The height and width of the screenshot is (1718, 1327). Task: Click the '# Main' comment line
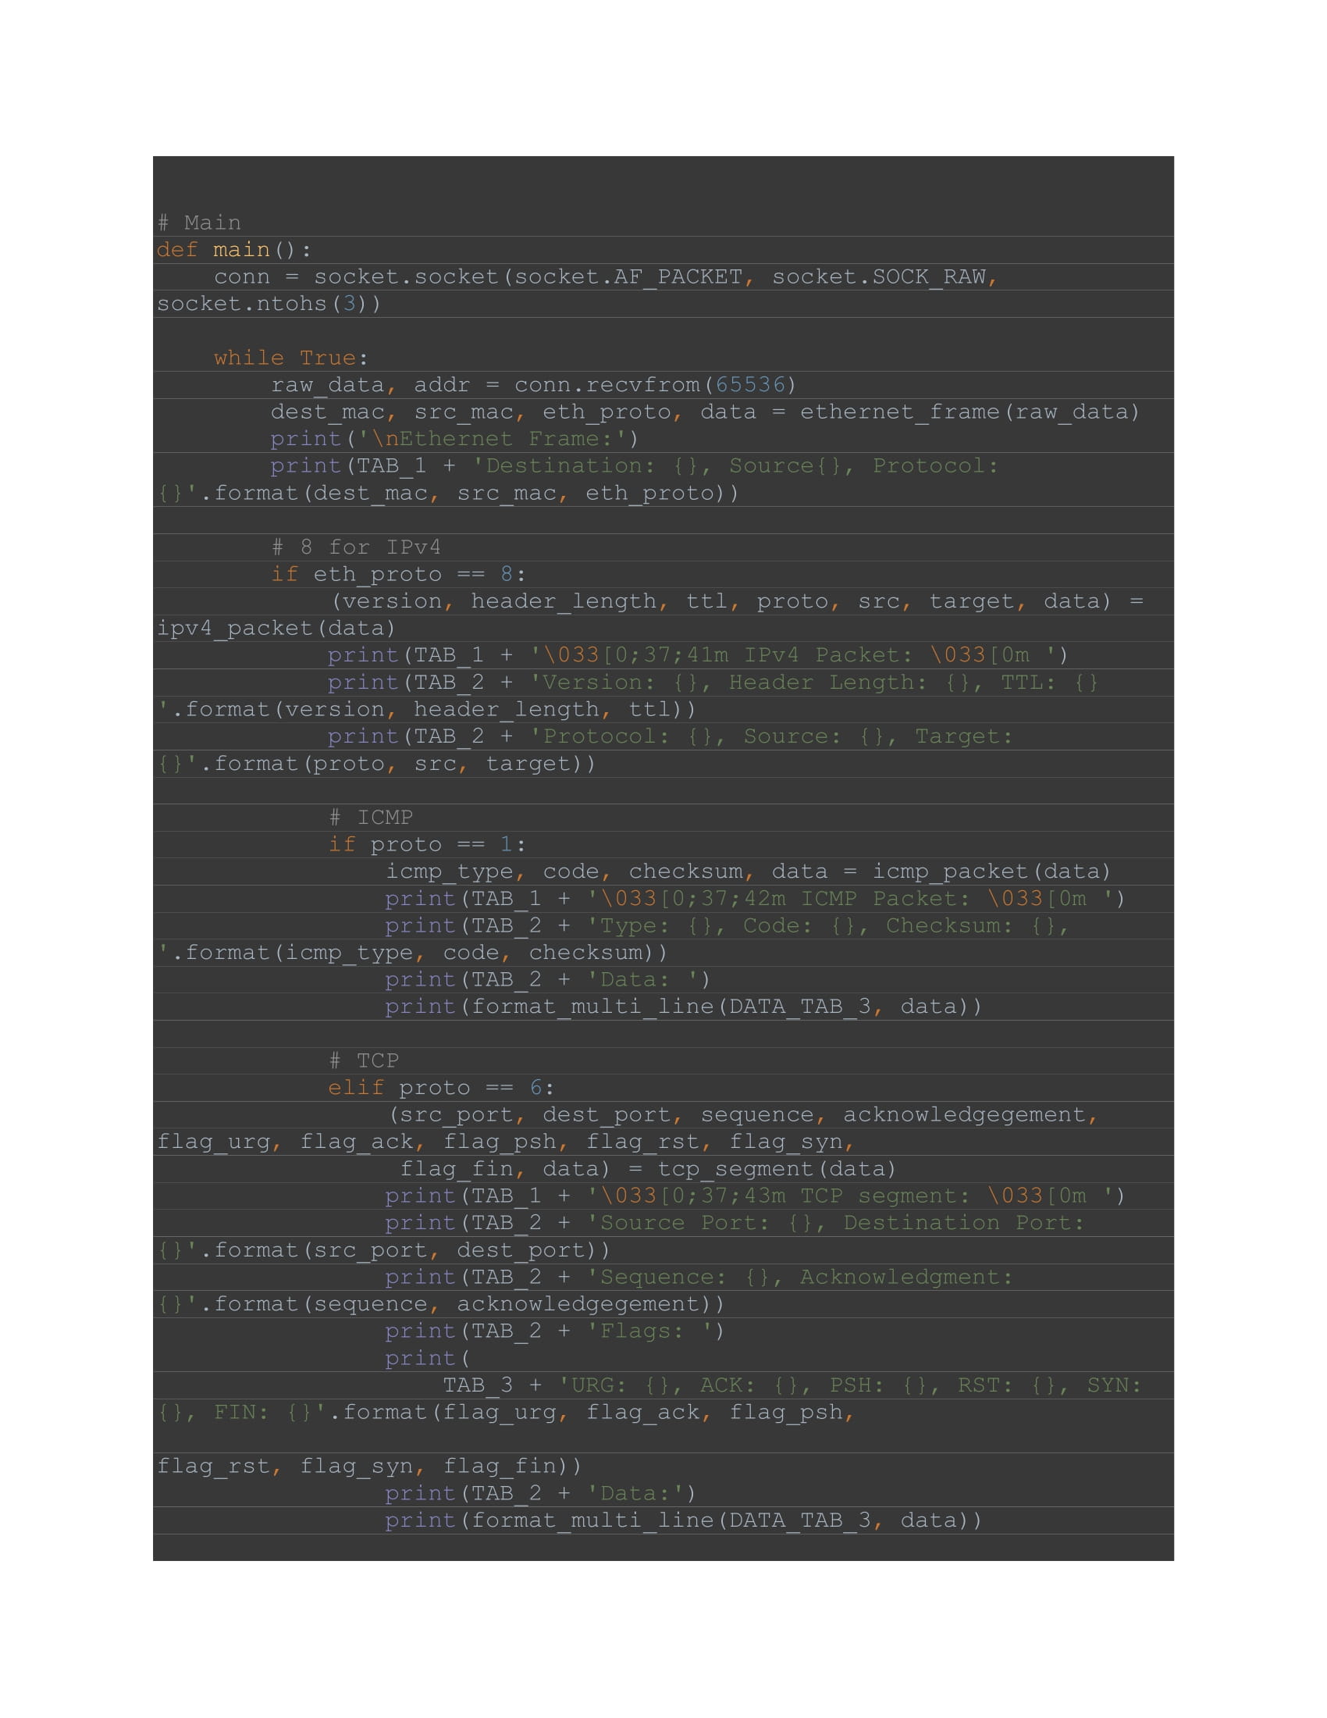click(201, 223)
